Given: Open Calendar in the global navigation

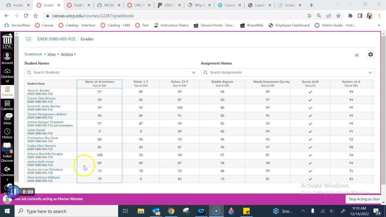Looking at the screenshot, I should coord(7,105).
